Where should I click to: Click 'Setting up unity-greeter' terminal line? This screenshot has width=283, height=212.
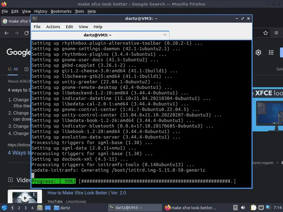[96, 82]
